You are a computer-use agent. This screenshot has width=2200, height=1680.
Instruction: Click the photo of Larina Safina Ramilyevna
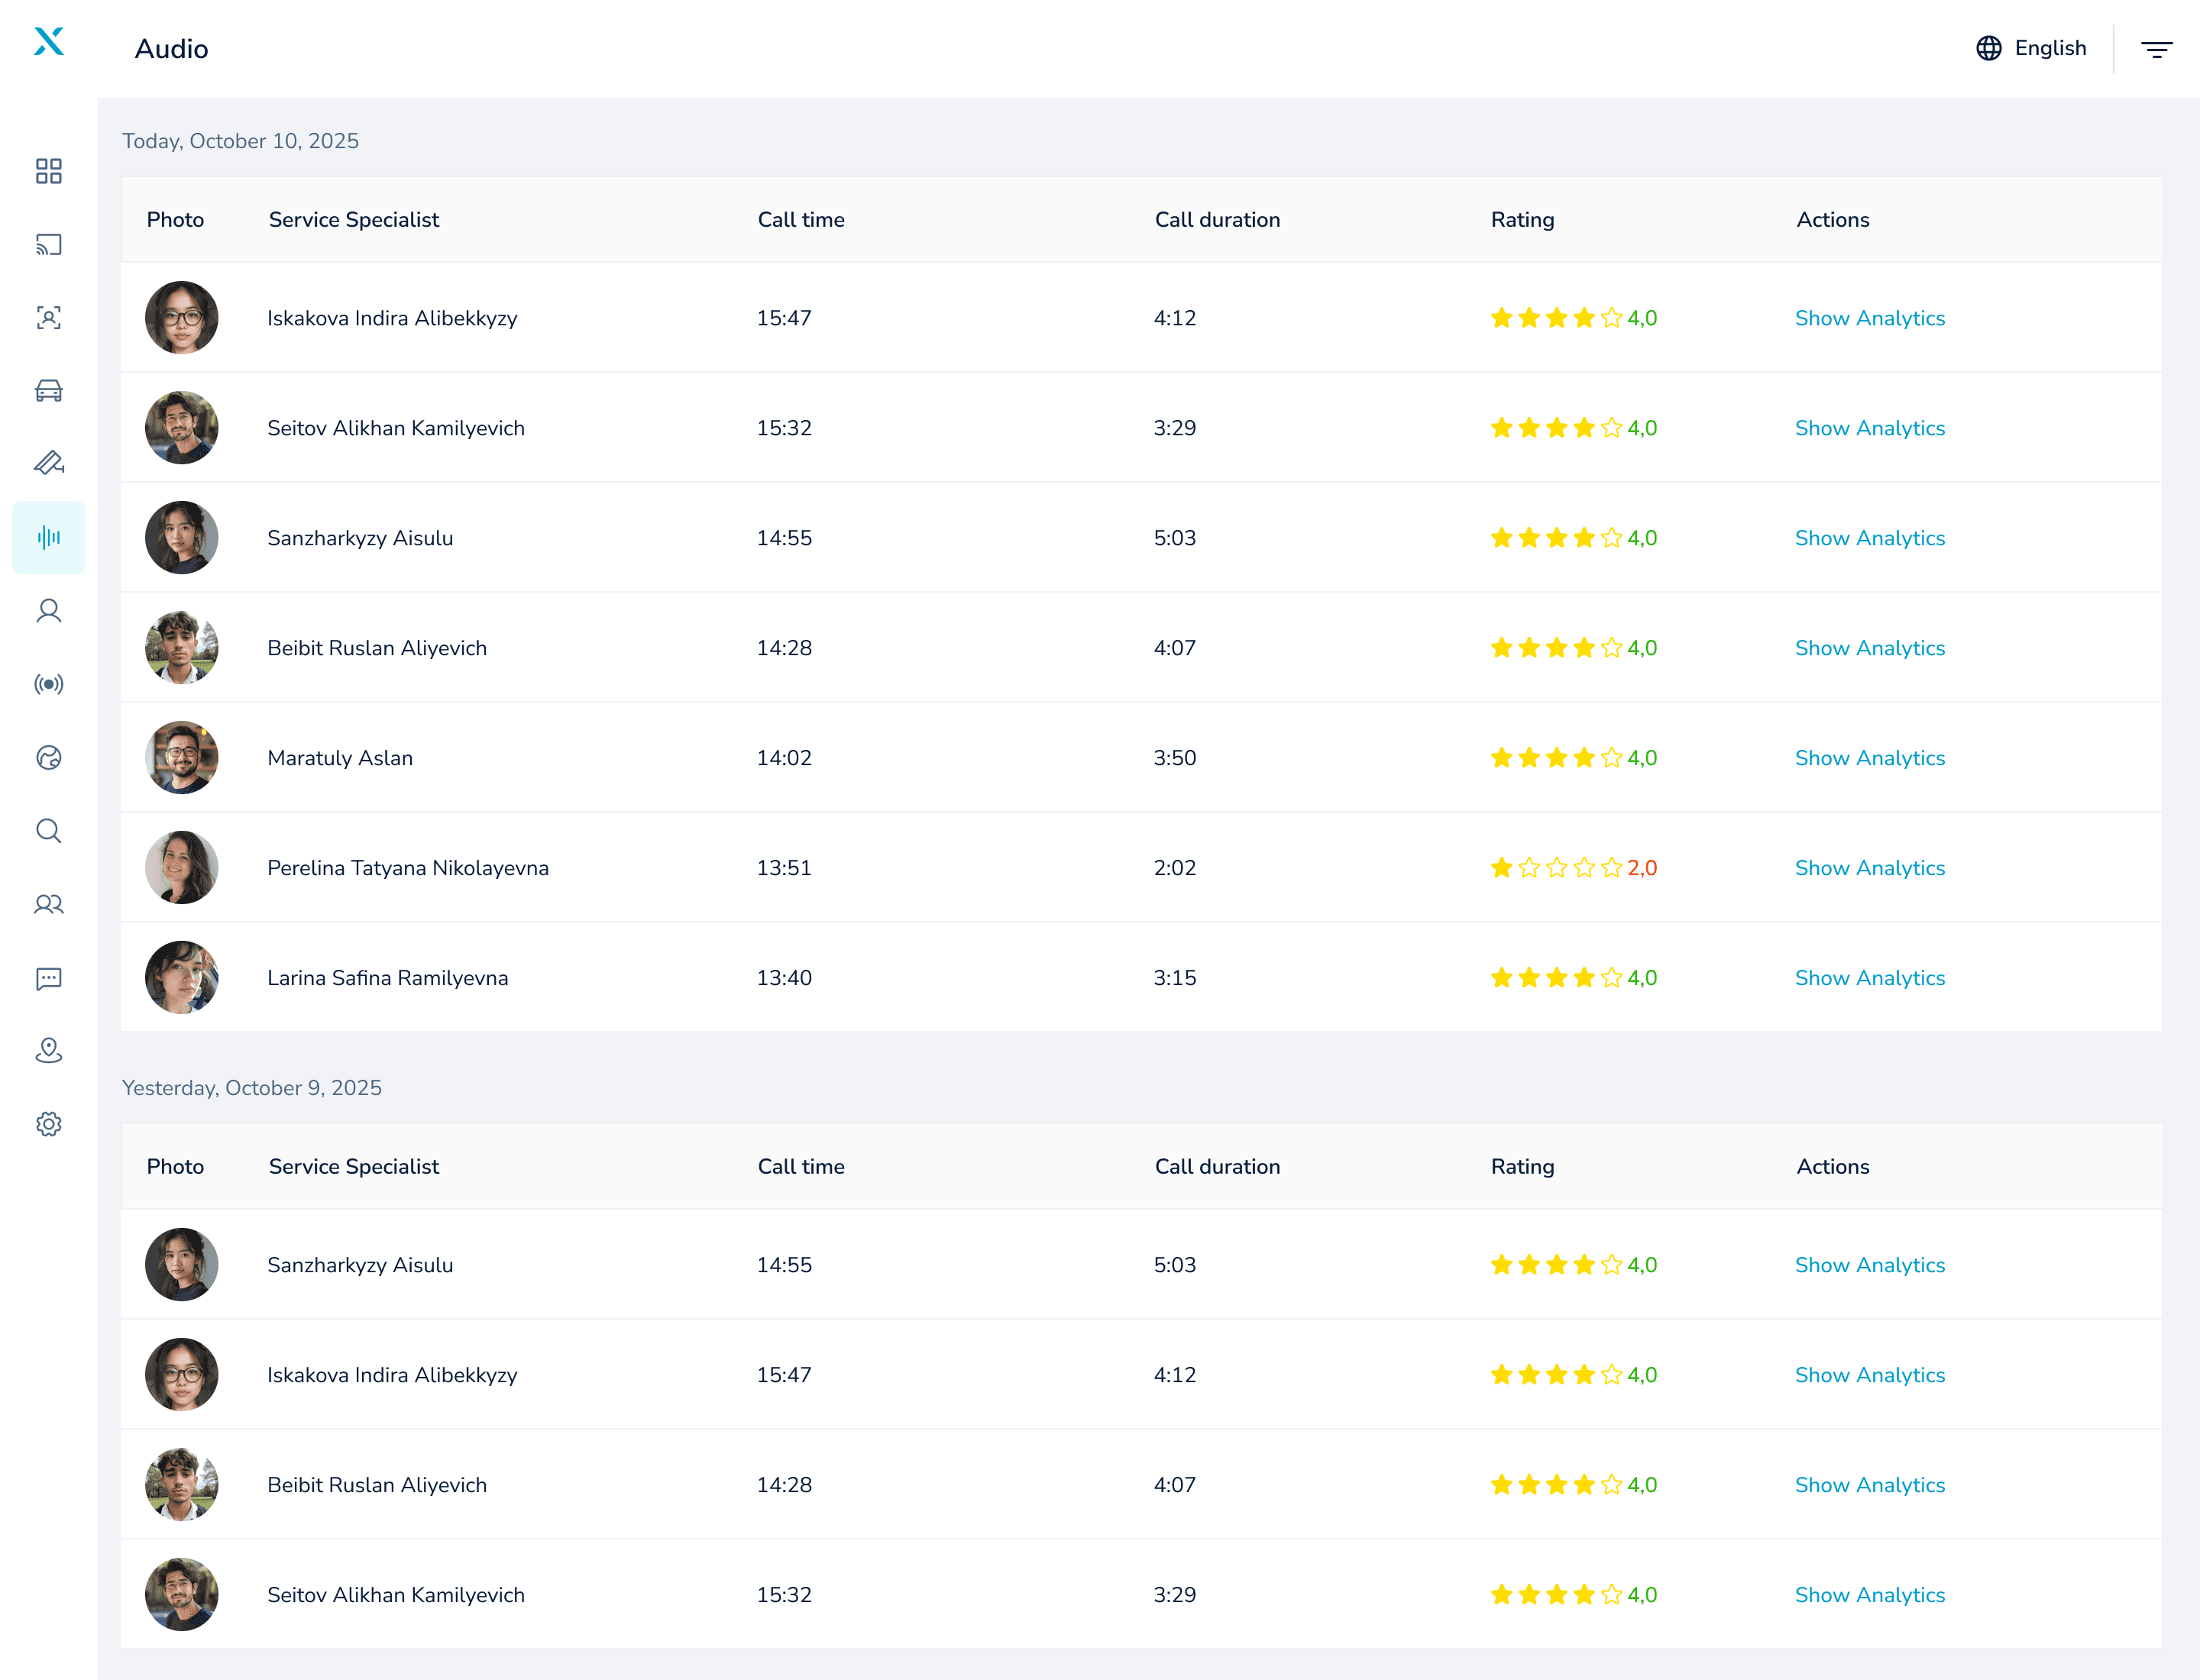(x=181, y=978)
